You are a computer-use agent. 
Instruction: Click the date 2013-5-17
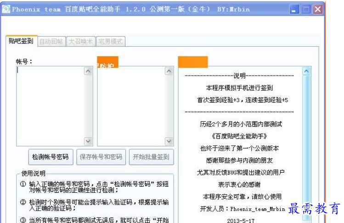click(x=241, y=220)
